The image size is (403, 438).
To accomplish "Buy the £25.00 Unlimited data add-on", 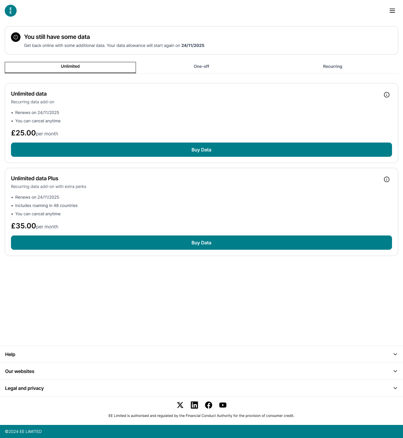I will tap(201, 150).
